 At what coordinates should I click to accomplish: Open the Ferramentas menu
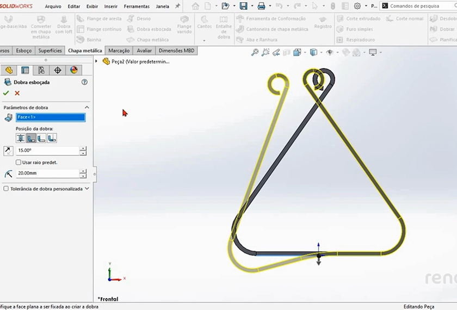137,7
